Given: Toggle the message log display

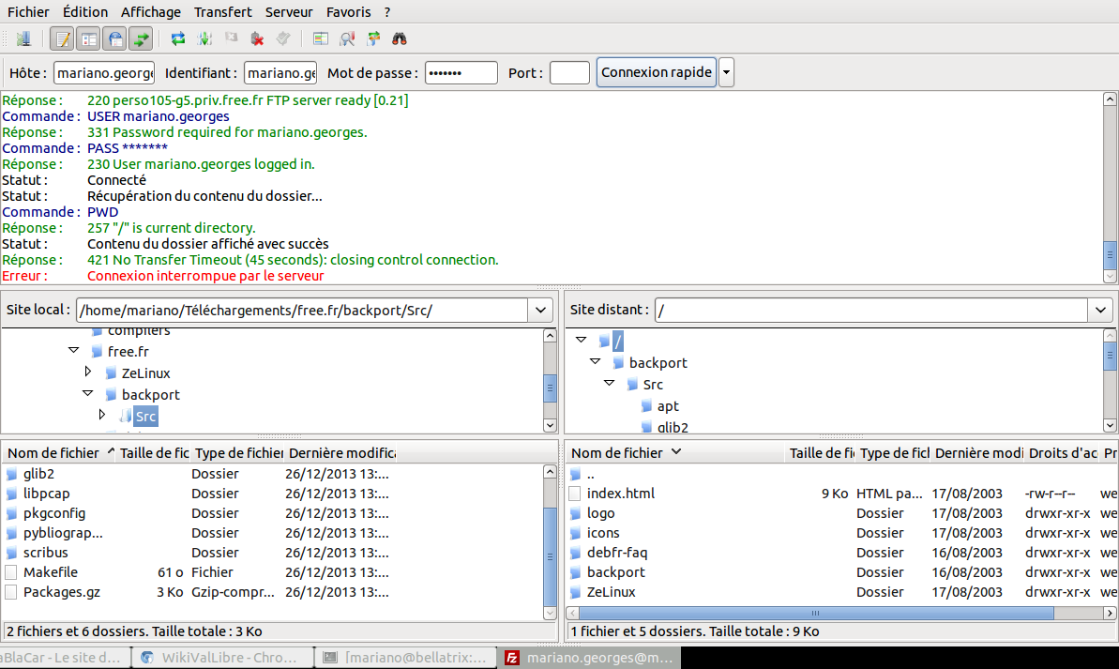Looking at the screenshot, I should point(63,38).
